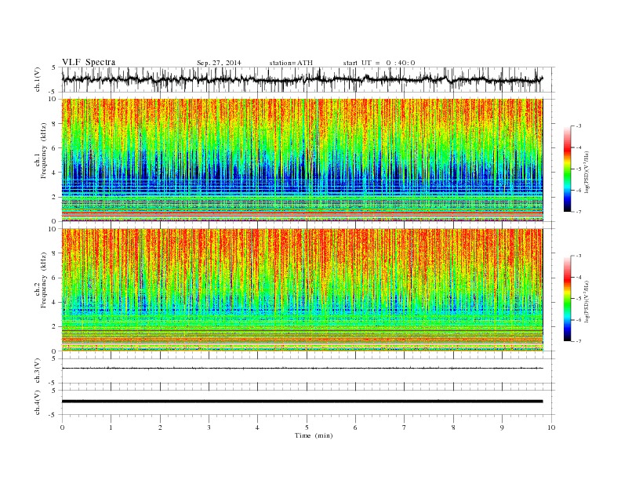Click the '-5' label on ch.1 colorbar

pyautogui.click(x=579, y=169)
